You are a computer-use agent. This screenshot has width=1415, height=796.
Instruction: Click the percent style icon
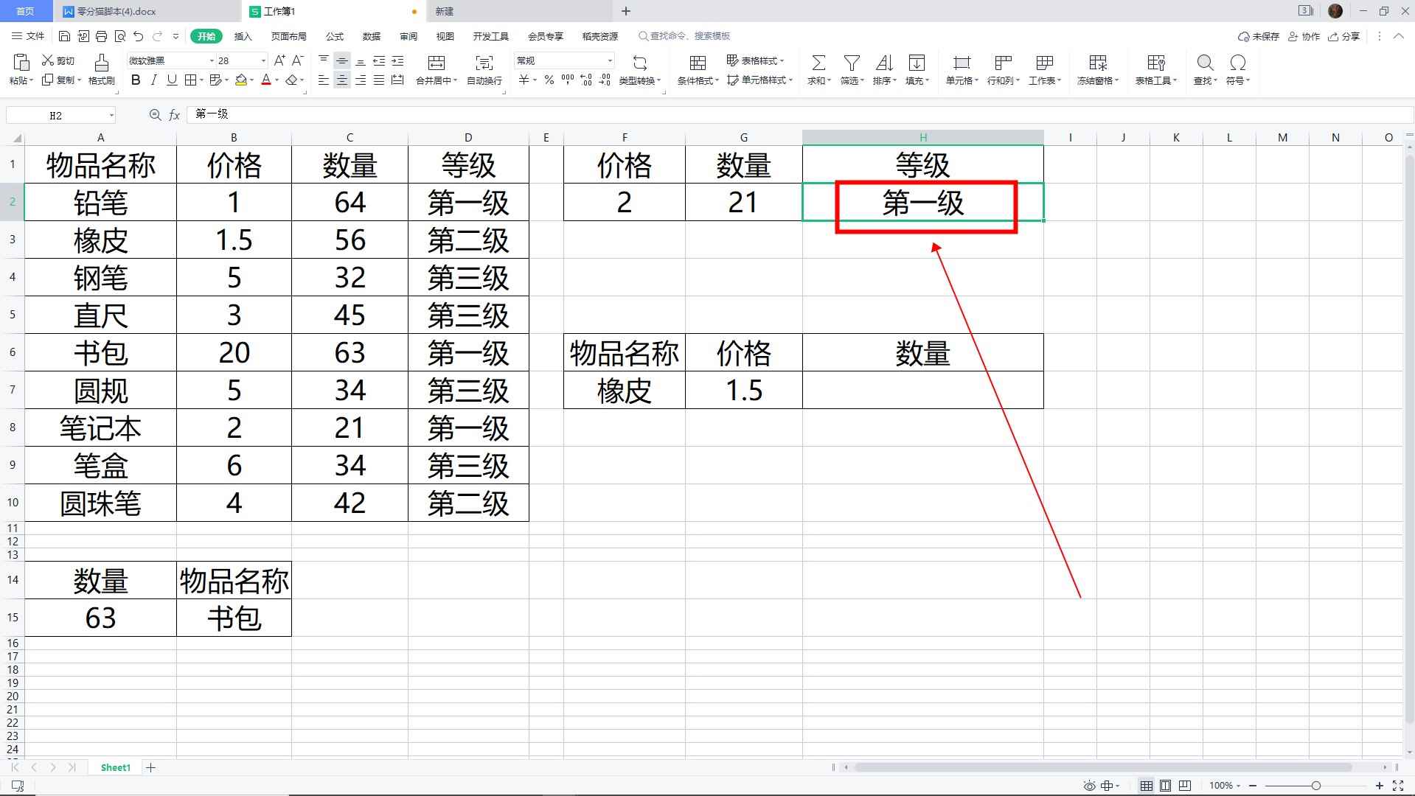549,81
